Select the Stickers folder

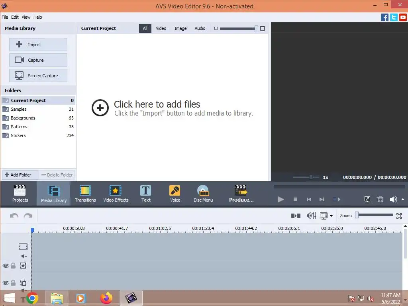click(38, 135)
